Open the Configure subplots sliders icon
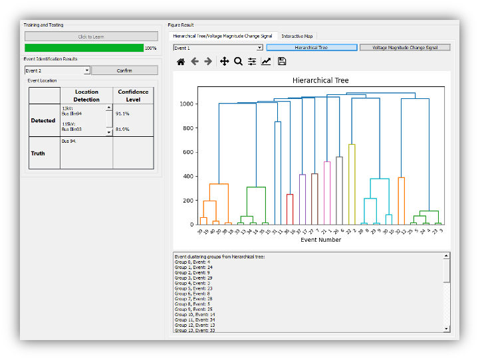The width and height of the screenshot is (480, 360). (252, 61)
